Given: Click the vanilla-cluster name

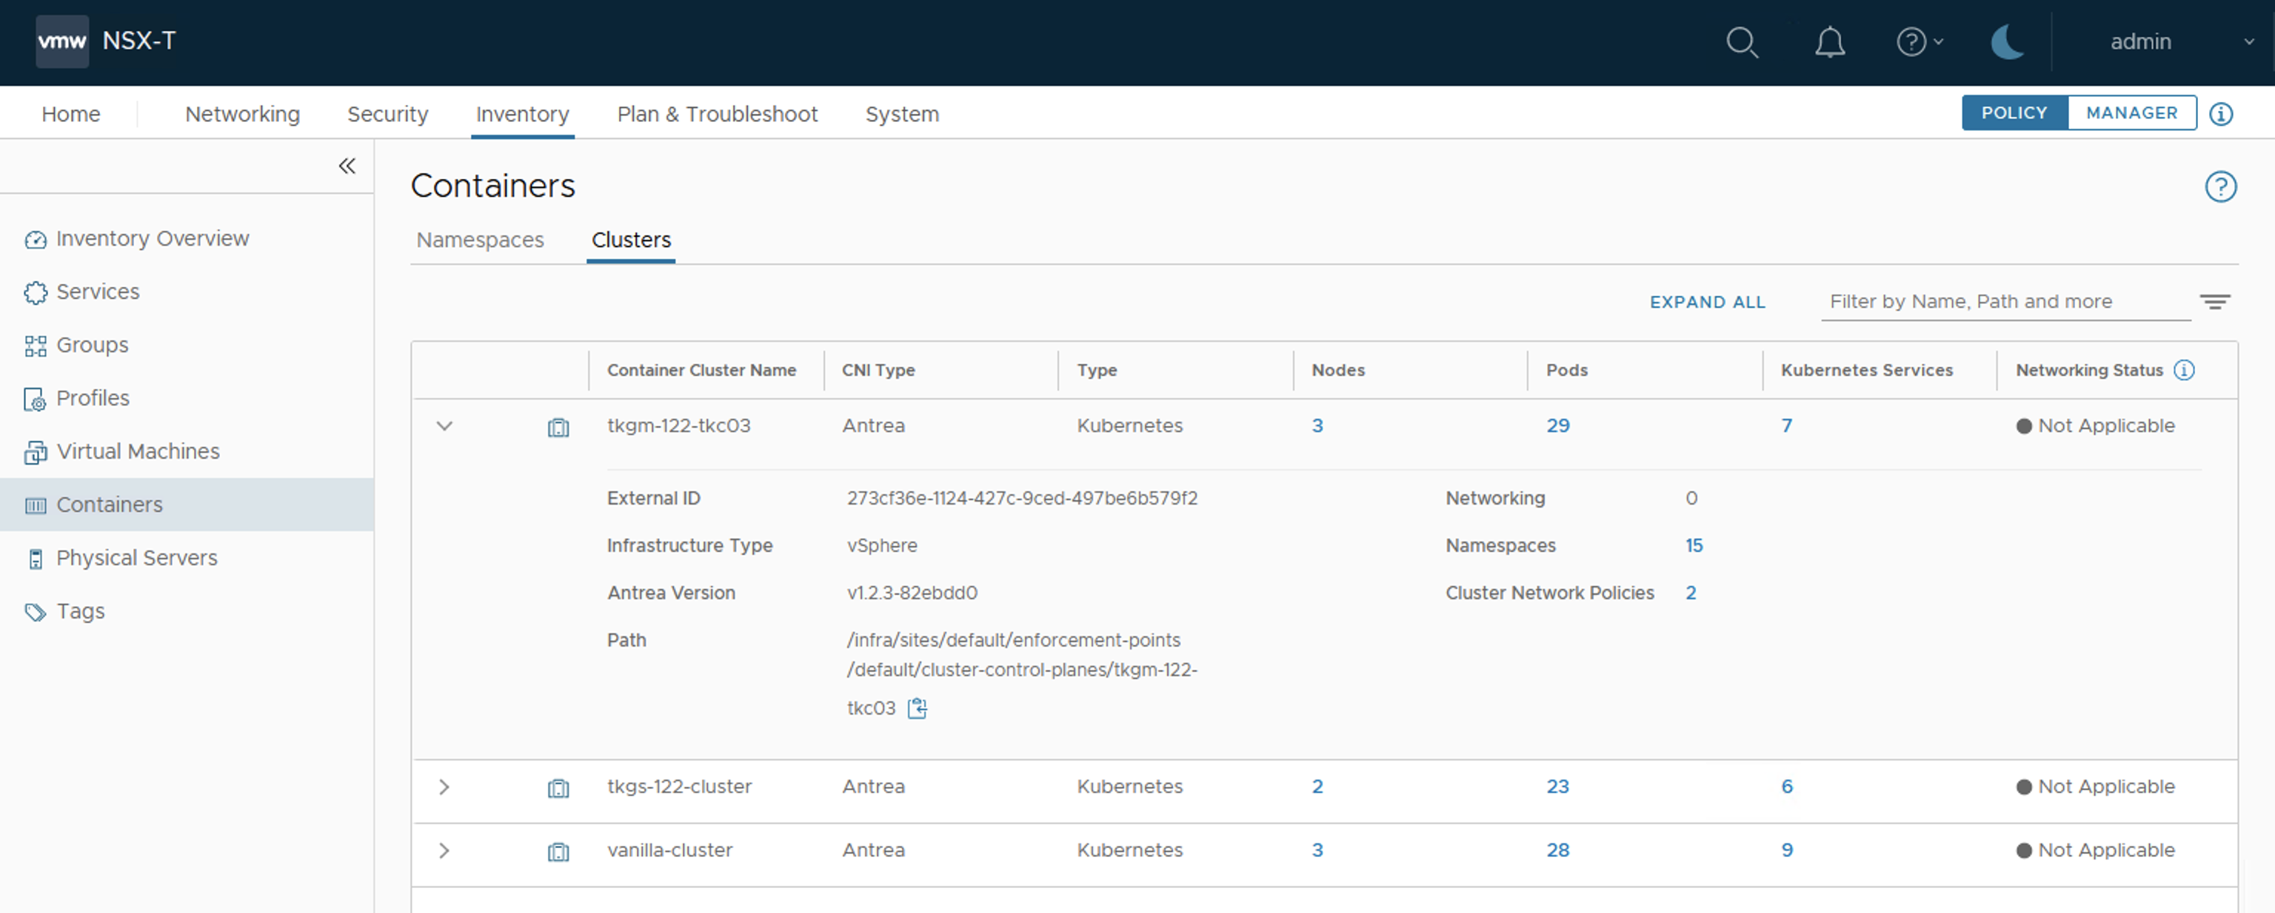Looking at the screenshot, I should point(669,850).
